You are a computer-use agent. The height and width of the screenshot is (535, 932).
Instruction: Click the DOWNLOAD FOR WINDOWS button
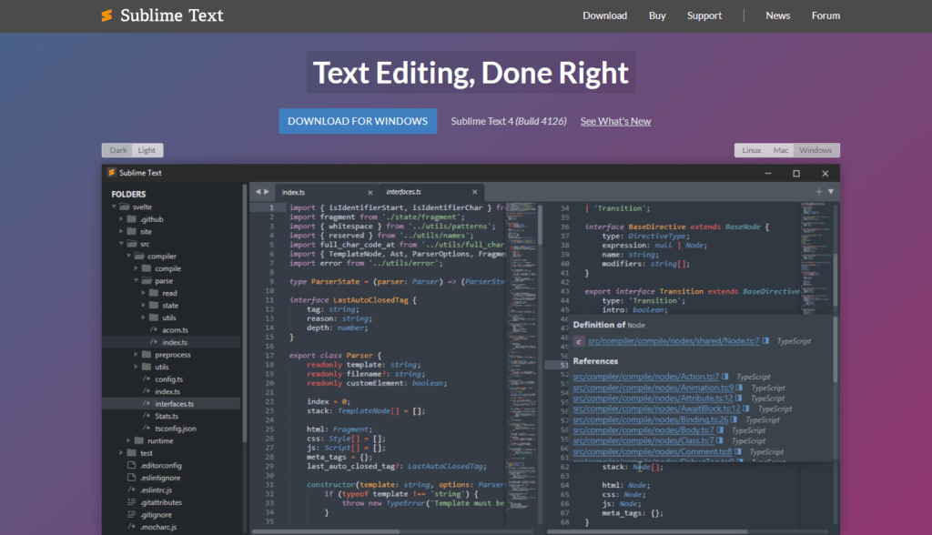pos(357,120)
